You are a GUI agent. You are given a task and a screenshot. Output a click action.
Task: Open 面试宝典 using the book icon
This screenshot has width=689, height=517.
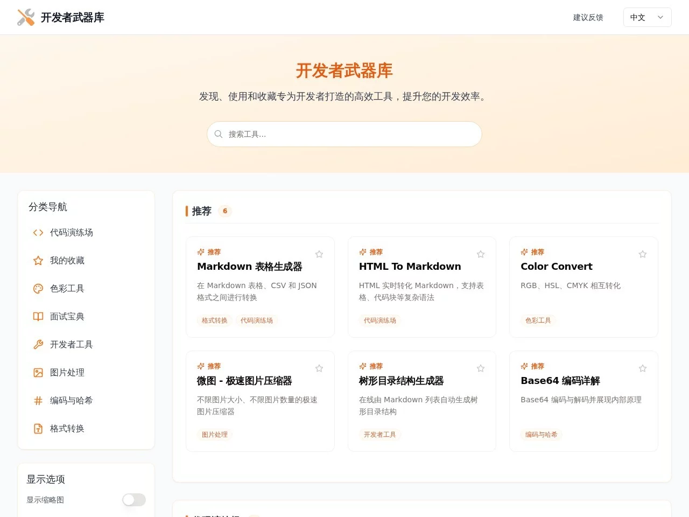point(38,317)
